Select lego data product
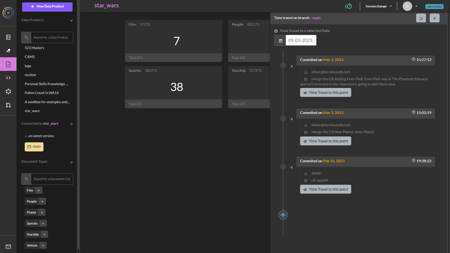Screen dimensions: 450x253 28,66
